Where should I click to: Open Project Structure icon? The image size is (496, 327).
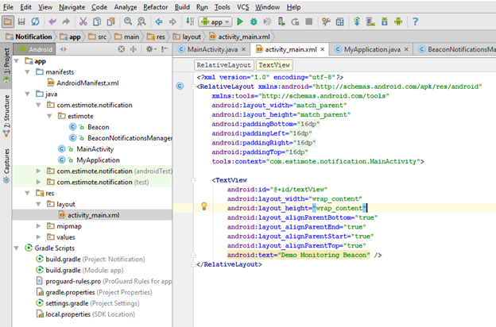340,21
